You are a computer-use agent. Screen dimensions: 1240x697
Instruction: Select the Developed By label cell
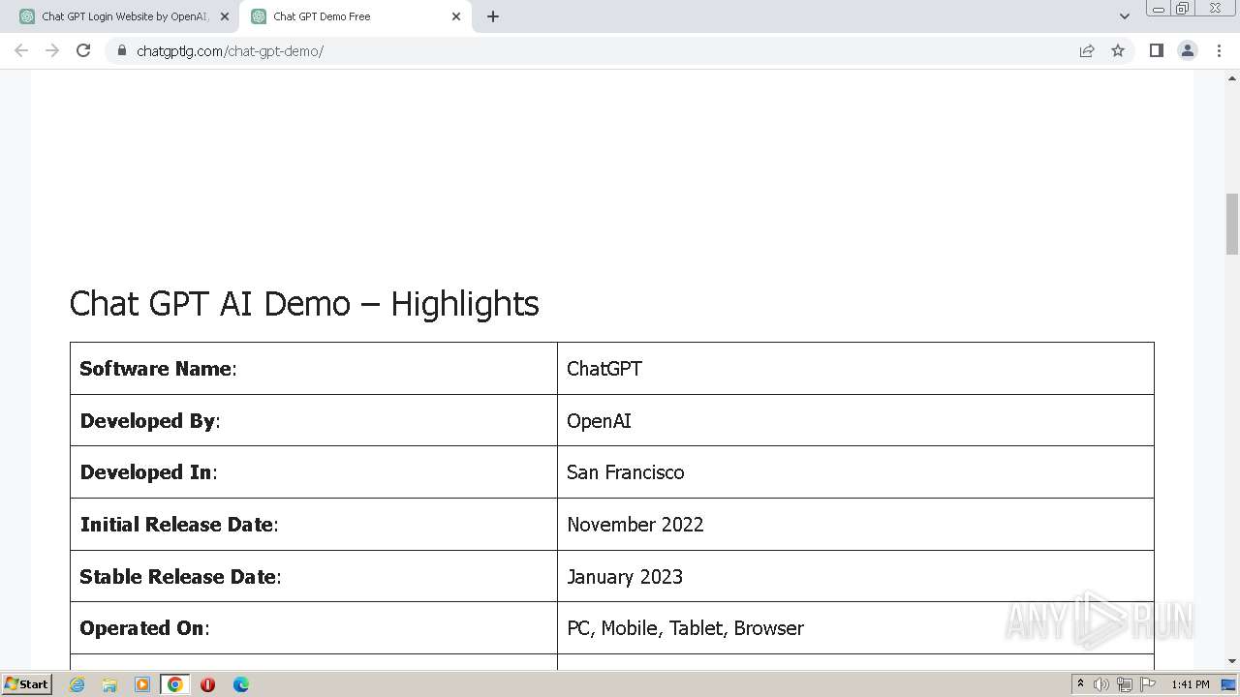314,420
